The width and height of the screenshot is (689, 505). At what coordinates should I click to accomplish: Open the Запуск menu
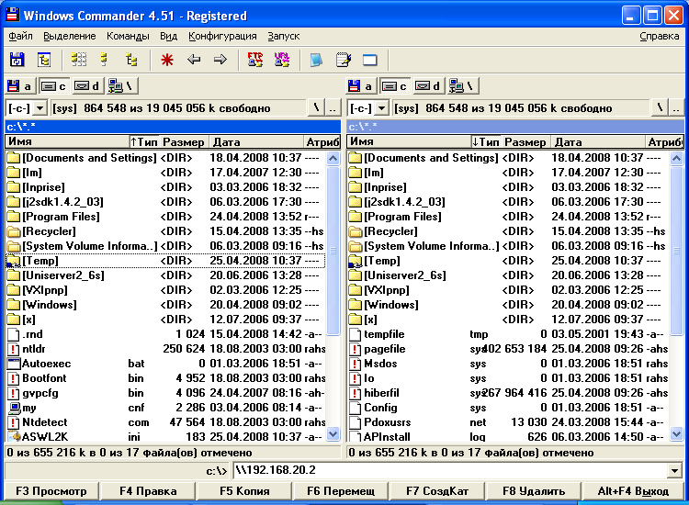pos(284,36)
